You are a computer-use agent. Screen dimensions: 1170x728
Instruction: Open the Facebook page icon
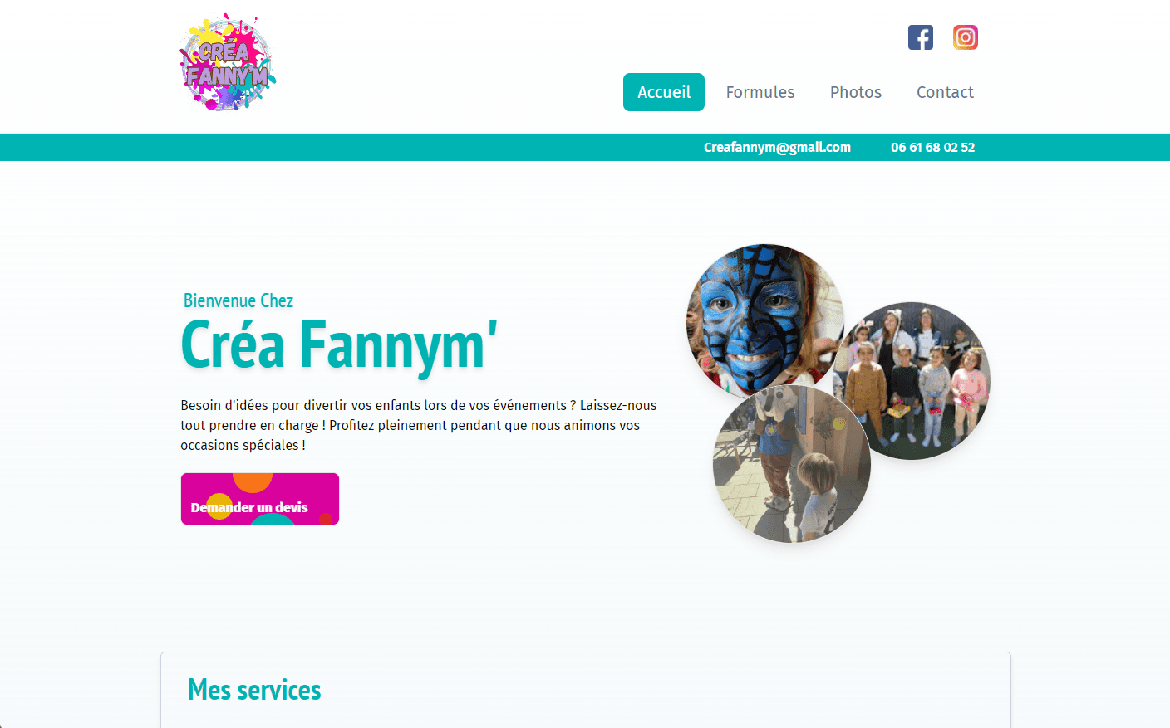tap(921, 37)
